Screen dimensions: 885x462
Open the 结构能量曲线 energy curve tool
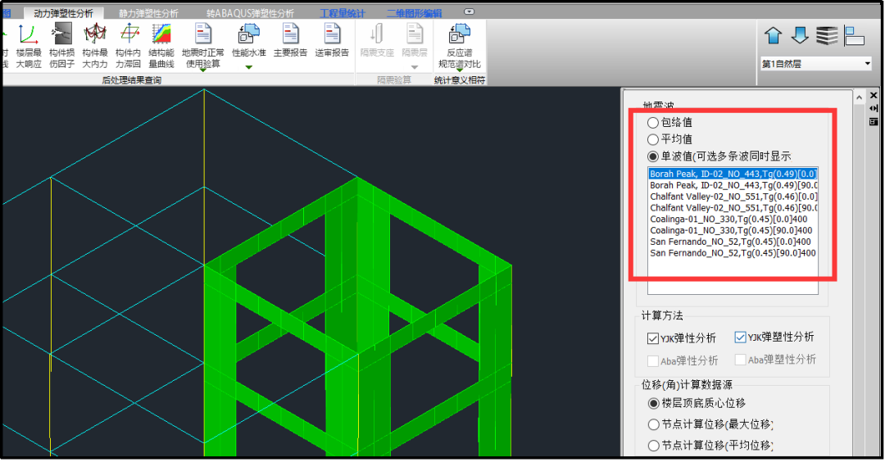pos(161,46)
